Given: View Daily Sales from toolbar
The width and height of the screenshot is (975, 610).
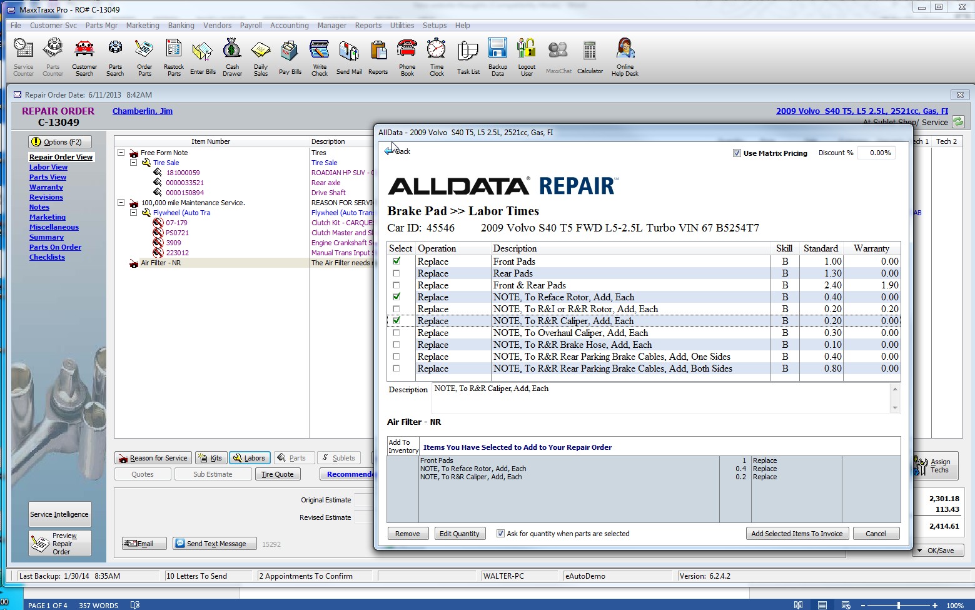Looking at the screenshot, I should tap(261, 57).
